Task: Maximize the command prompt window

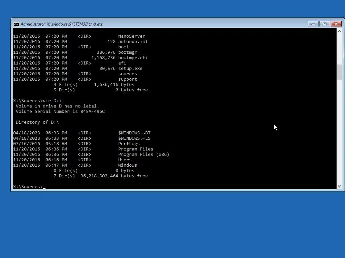Action: click(324, 24)
